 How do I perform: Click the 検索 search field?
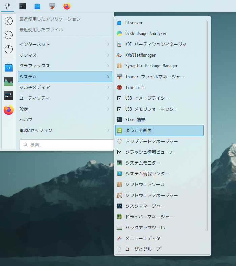point(66,145)
